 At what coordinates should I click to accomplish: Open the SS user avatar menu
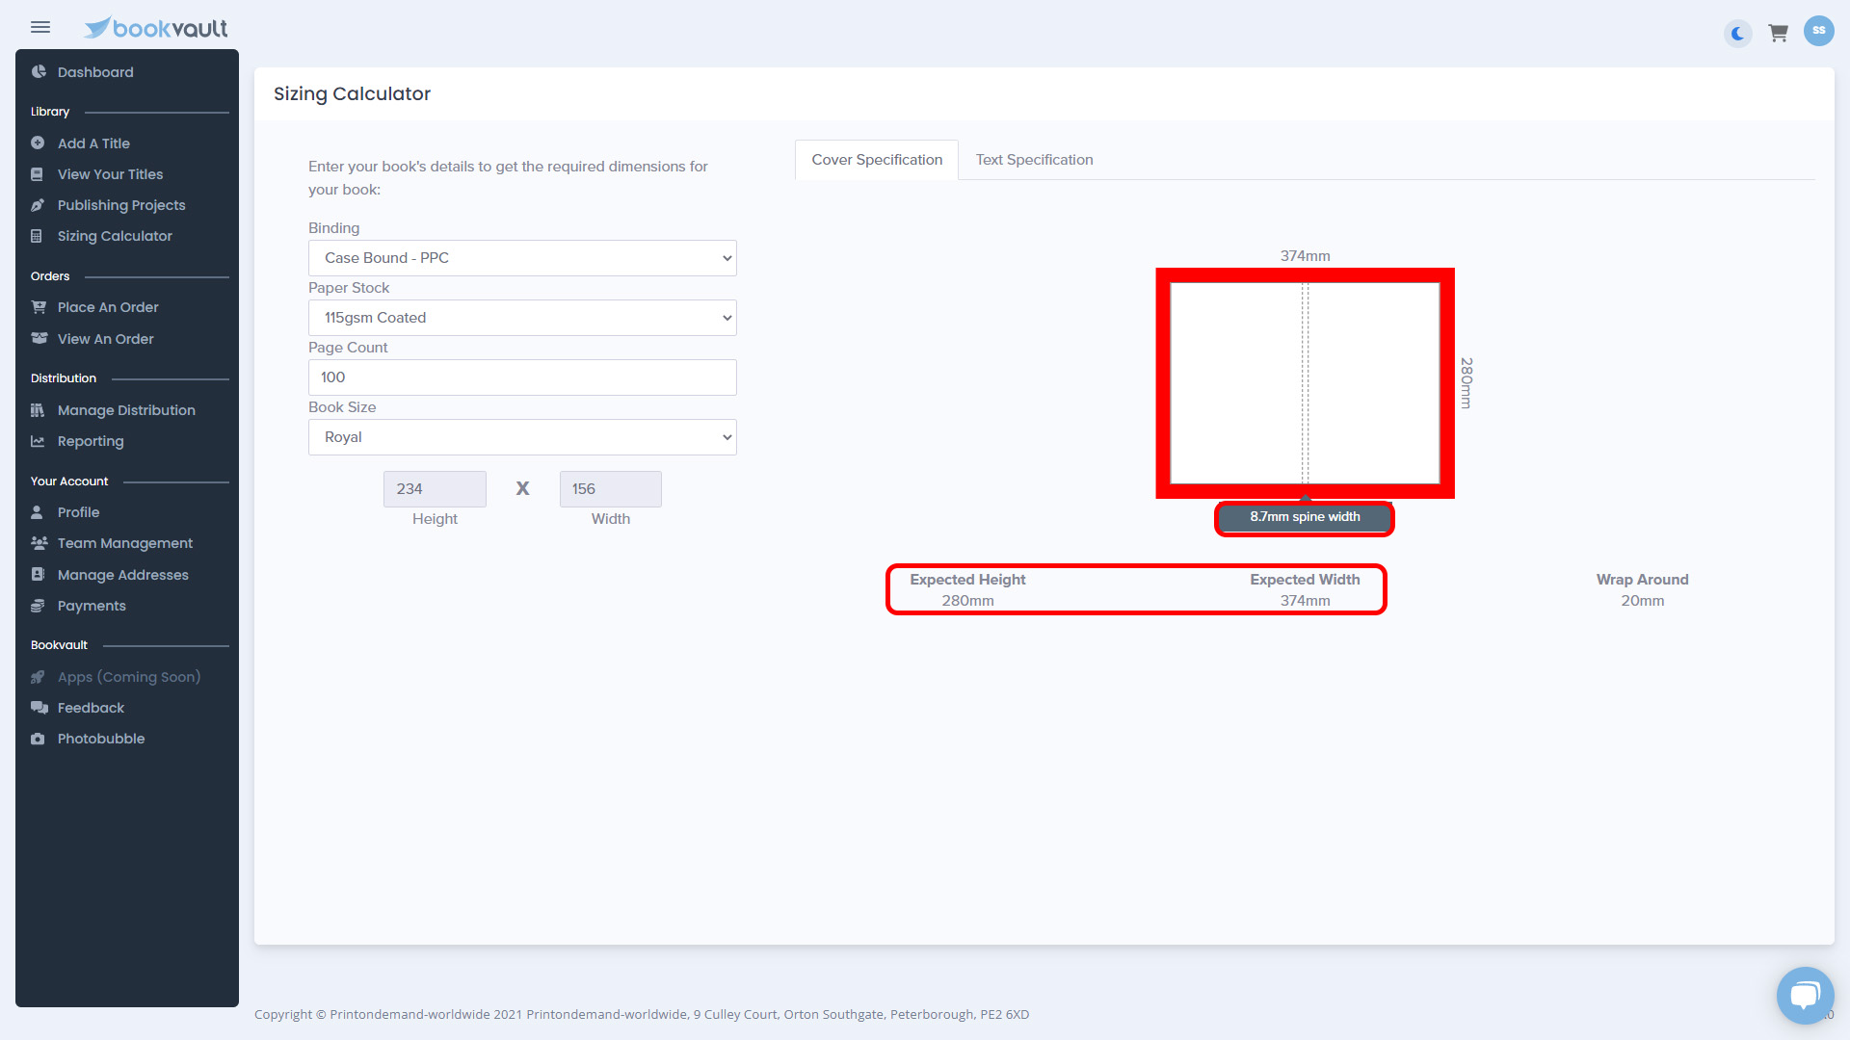click(x=1818, y=31)
